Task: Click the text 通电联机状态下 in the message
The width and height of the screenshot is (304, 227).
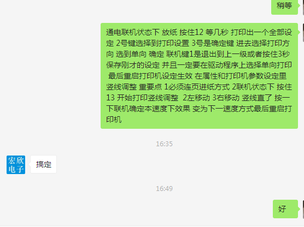Action: (133, 32)
